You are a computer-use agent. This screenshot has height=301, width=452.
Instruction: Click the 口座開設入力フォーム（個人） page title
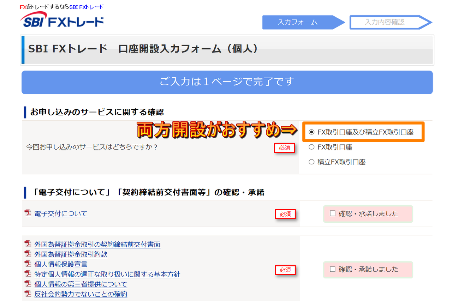coord(143,49)
